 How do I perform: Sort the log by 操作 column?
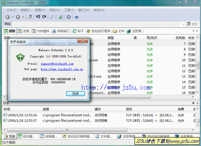click(98, 109)
